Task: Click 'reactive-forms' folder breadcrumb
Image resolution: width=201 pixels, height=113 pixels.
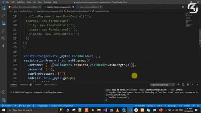Action: (25, 11)
